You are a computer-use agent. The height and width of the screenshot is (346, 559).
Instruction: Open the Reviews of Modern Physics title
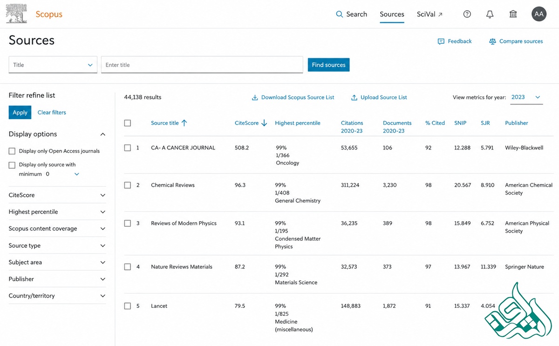(184, 223)
